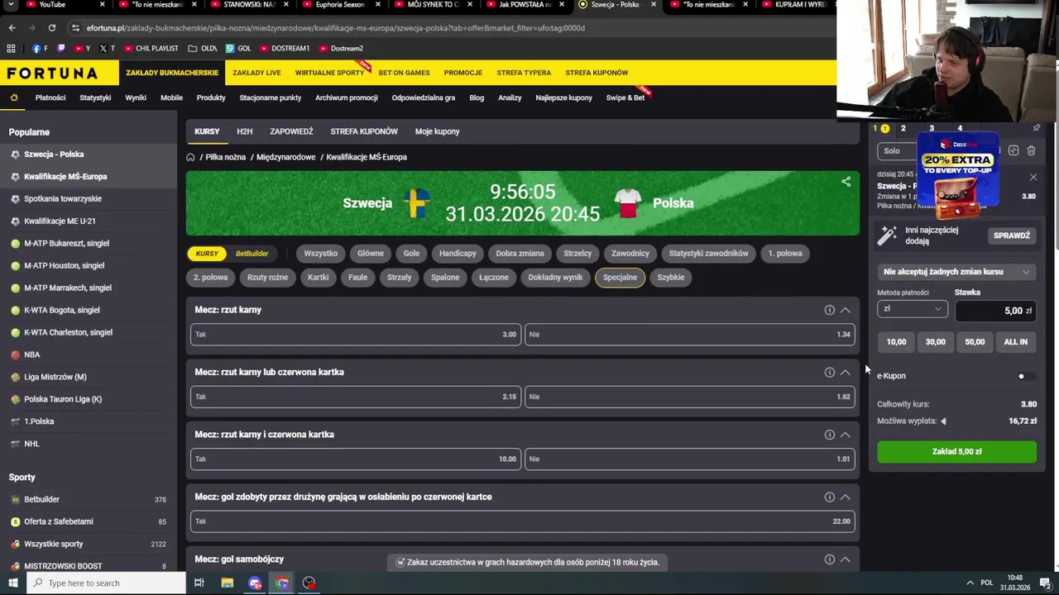1059x595 pixels.
Task: Collapse rzut karny i czerwona kartka market
Action: coord(845,435)
